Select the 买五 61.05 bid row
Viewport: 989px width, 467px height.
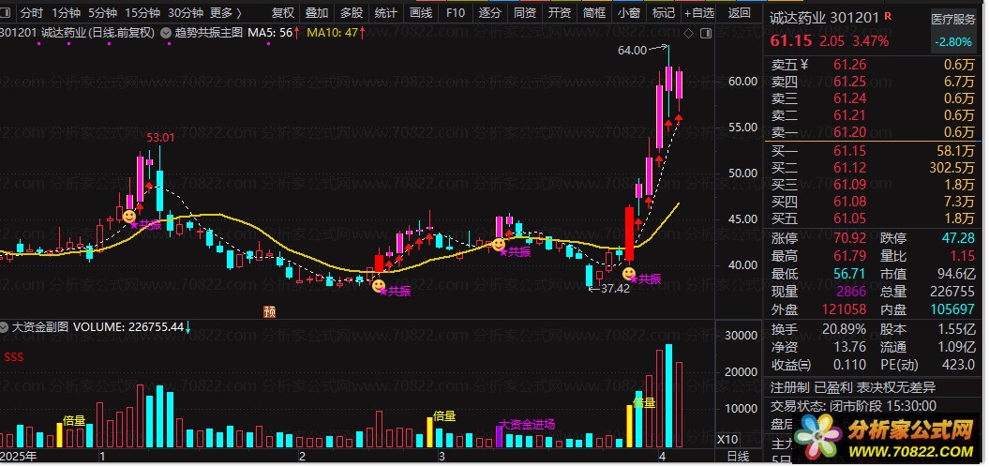click(x=873, y=218)
